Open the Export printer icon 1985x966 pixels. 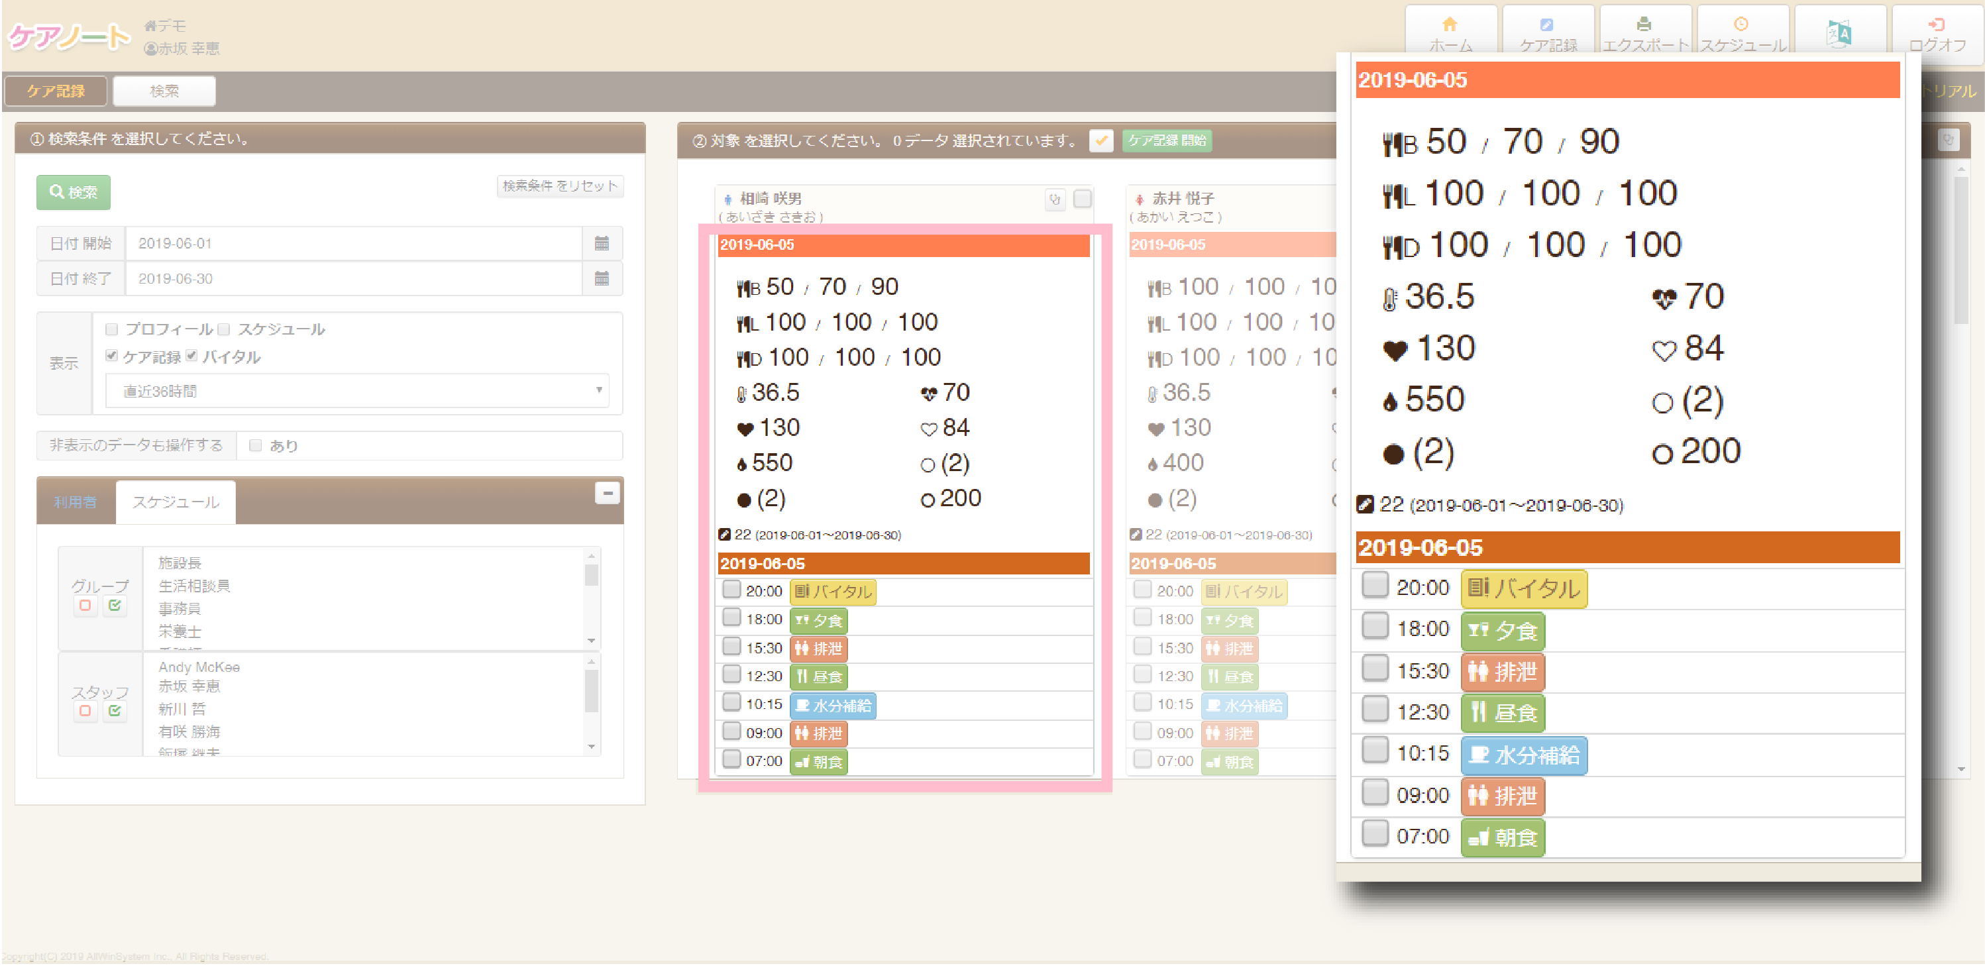tap(1644, 25)
